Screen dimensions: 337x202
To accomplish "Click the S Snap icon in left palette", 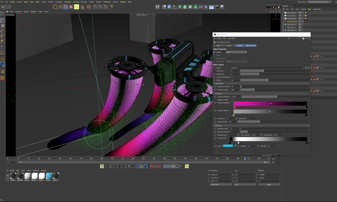I will (x=2, y=78).
